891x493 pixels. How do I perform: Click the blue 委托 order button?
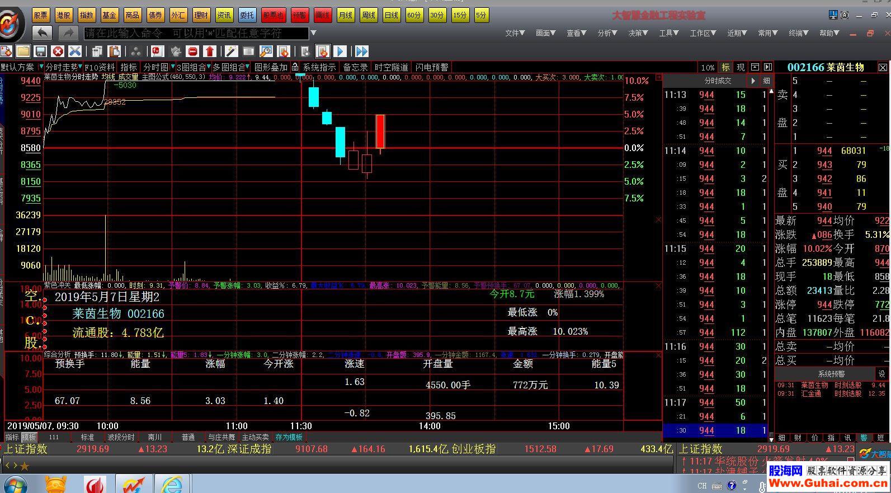[x=247, y=15]
